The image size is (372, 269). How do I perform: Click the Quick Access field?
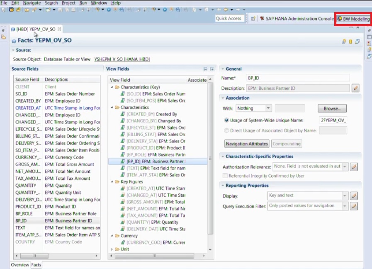click(x=229, y=18)
